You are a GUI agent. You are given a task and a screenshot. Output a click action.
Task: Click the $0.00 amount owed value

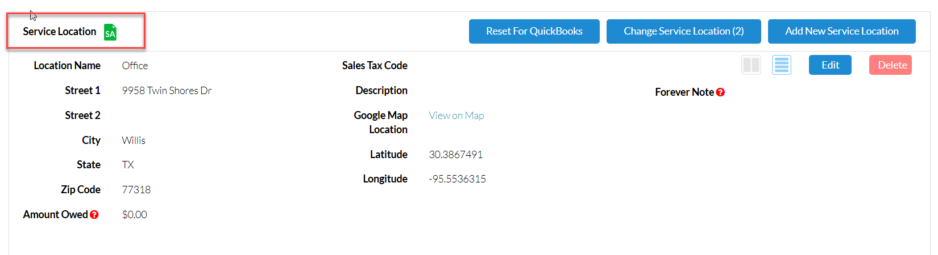(135, 215)
